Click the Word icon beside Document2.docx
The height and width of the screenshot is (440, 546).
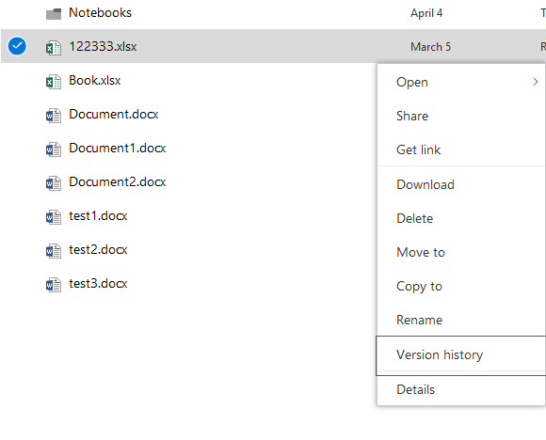54,183
